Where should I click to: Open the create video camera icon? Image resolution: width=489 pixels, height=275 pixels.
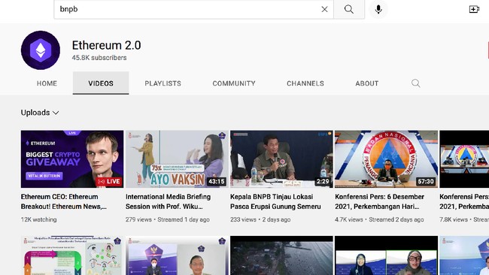(474, 9)
